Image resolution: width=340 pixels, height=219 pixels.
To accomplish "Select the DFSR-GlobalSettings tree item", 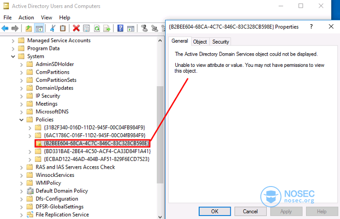I will (x=60, y=207).
